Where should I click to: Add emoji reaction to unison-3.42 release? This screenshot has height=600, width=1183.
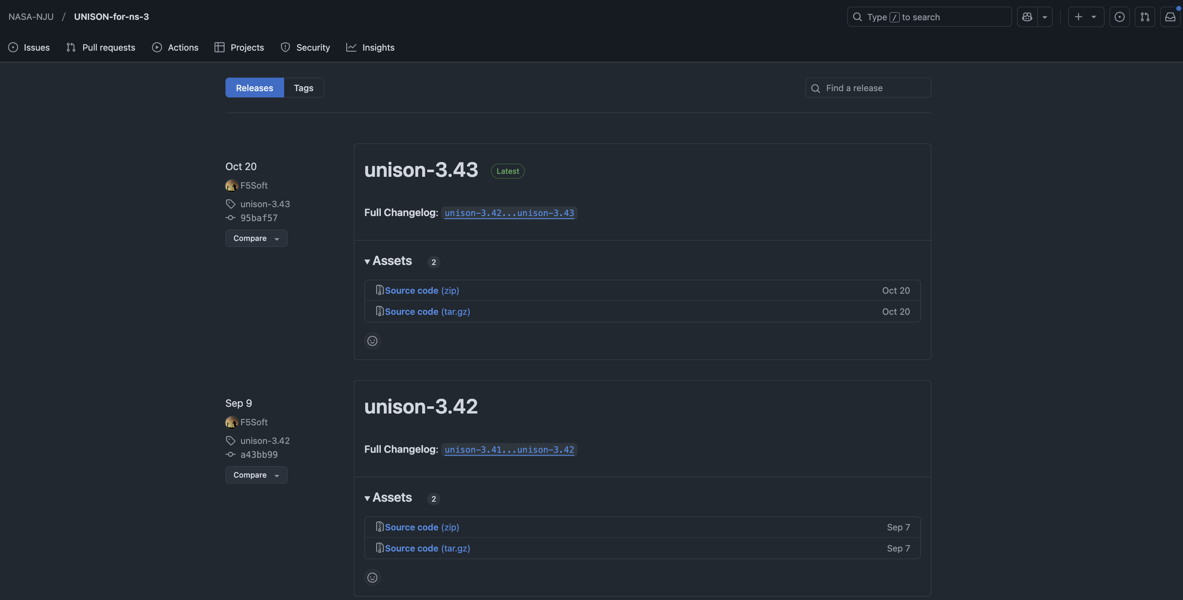tap(372, 577)
